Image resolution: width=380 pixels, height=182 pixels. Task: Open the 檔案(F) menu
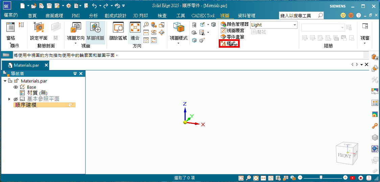pos(11,15)
